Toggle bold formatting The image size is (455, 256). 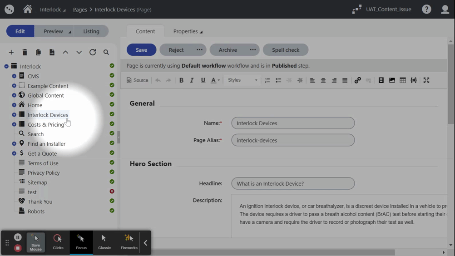tap(181, 80)
